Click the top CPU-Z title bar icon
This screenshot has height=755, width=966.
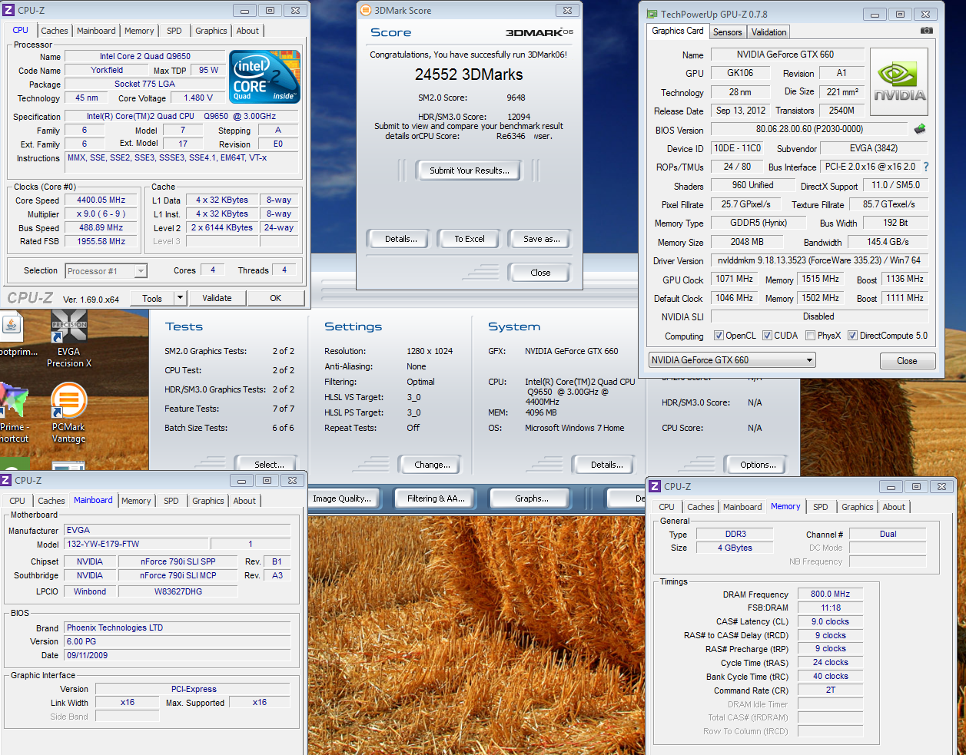click(x=8, y=11)
